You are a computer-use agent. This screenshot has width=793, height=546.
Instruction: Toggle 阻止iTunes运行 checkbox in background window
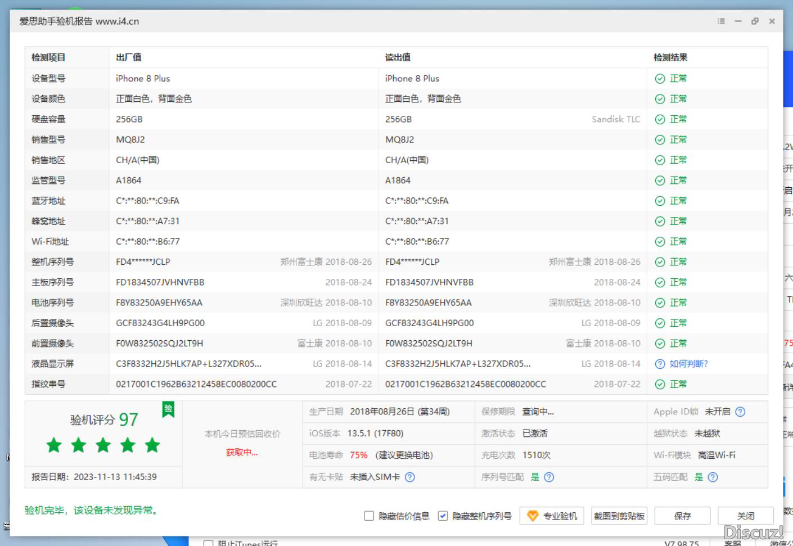click(208, 543)
